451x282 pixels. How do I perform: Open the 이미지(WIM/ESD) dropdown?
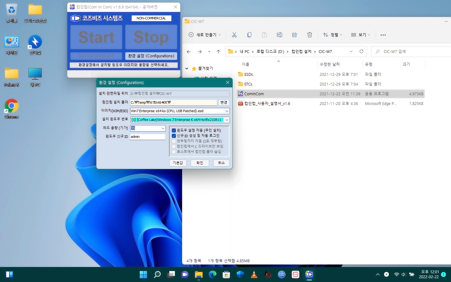(x=227, y=111)
